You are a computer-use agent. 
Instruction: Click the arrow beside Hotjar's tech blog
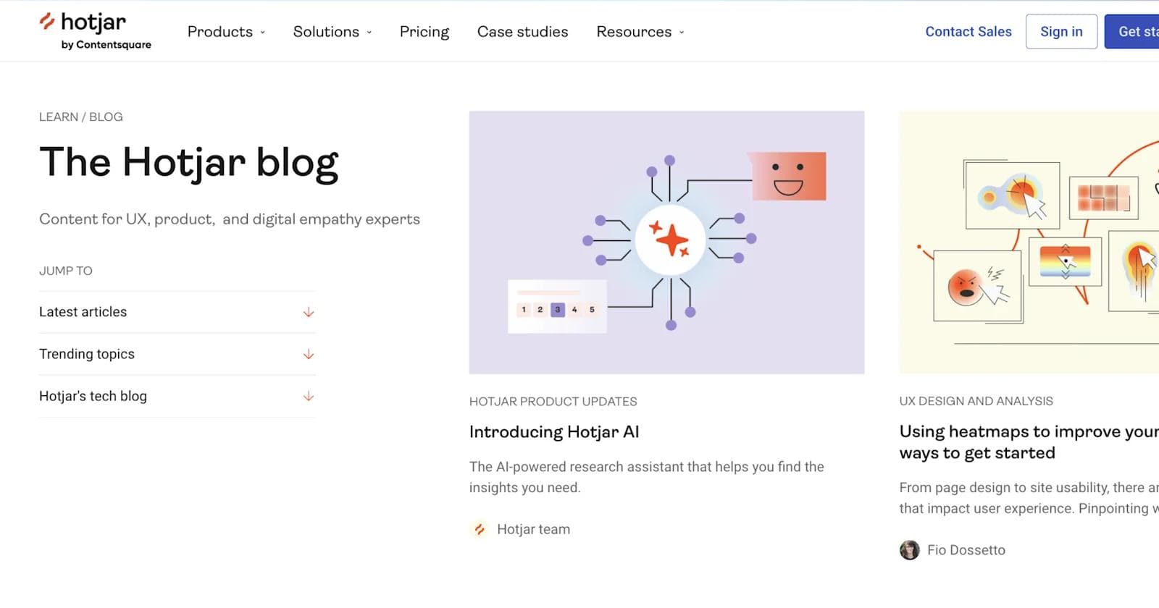309,397
